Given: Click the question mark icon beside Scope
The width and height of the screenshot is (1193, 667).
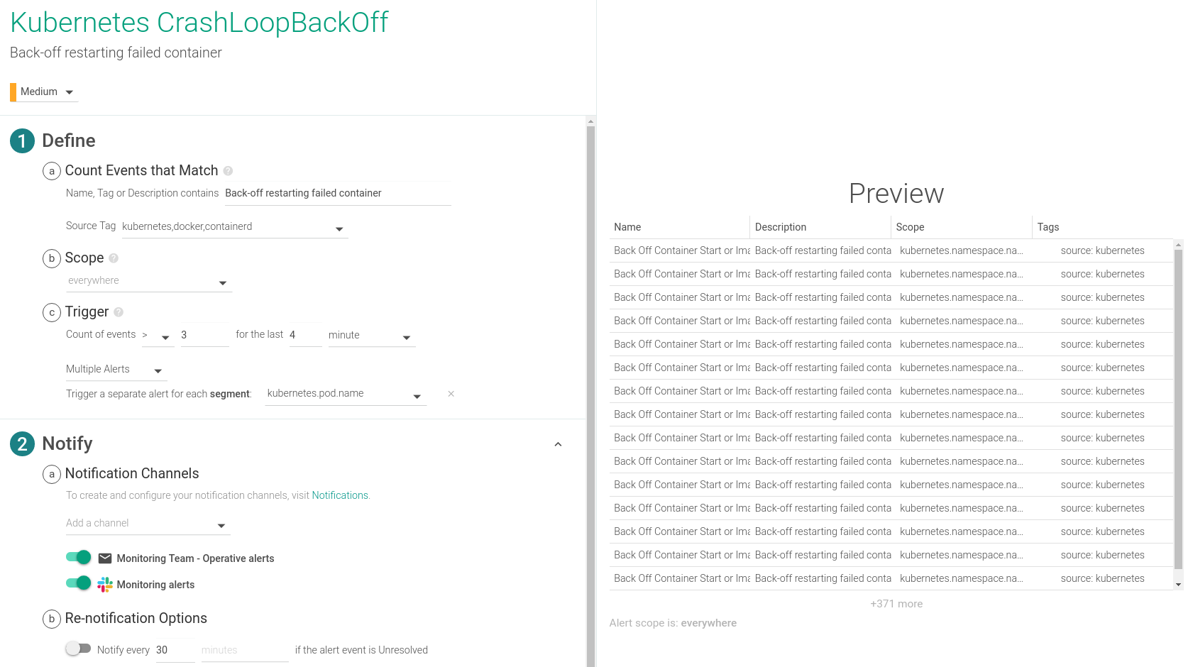Looking at the screenshot, I should tap(114, 258).
